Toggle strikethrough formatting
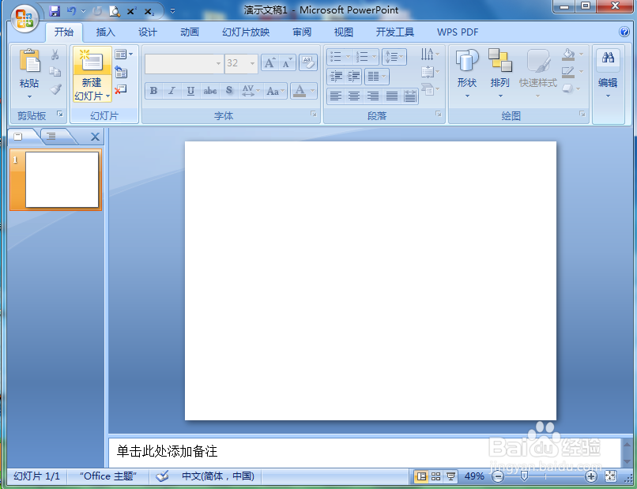 coord(209,91)
